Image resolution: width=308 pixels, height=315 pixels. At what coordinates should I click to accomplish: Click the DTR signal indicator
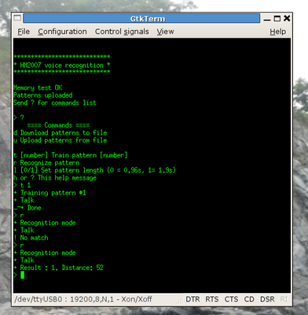pyautogui.click(x=192, y=299)
